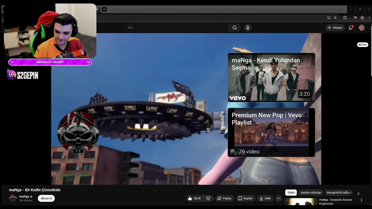Open the Premium New Pop Vevo playlist card
Screen dimensions: 372x209
[271, 132]
